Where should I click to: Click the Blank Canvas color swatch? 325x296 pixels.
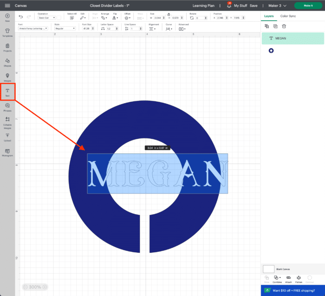tap(268, 269)
